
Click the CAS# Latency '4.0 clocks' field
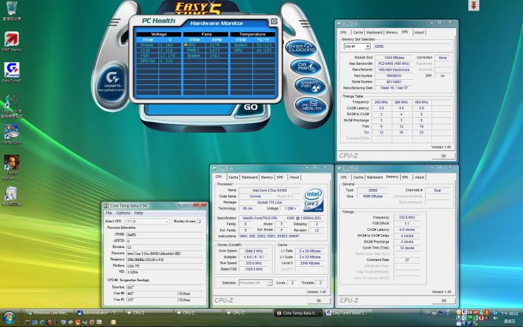[407, 230]
